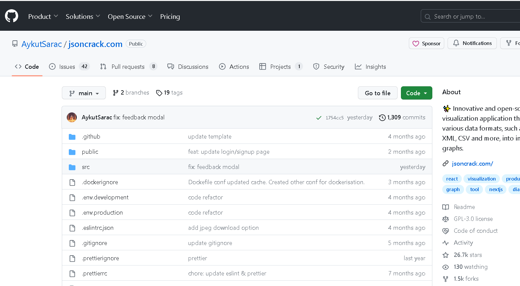Click the Sponsor heart button
Viewport: 520px width, 286px height.
click(x=426, y=43)
